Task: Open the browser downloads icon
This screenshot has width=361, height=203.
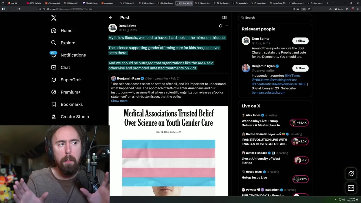Action: tap(330, 9)
